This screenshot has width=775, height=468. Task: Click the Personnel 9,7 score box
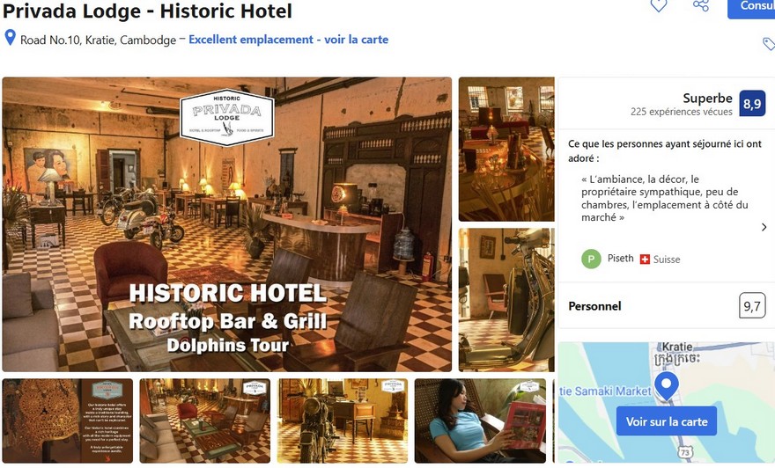(x=752, y=306)
